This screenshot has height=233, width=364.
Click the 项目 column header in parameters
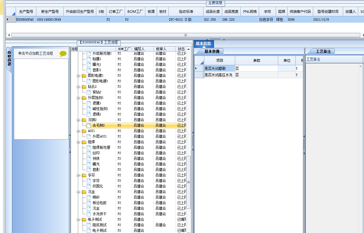point(220,61)
